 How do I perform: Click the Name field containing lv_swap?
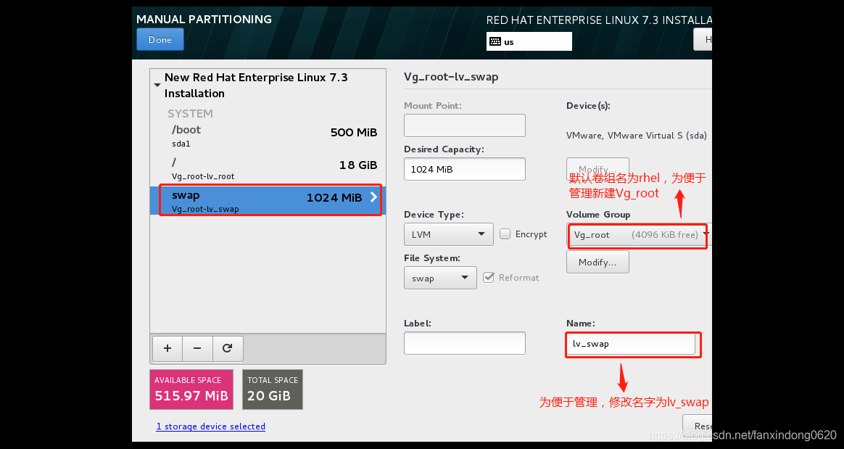click(631, 344)
